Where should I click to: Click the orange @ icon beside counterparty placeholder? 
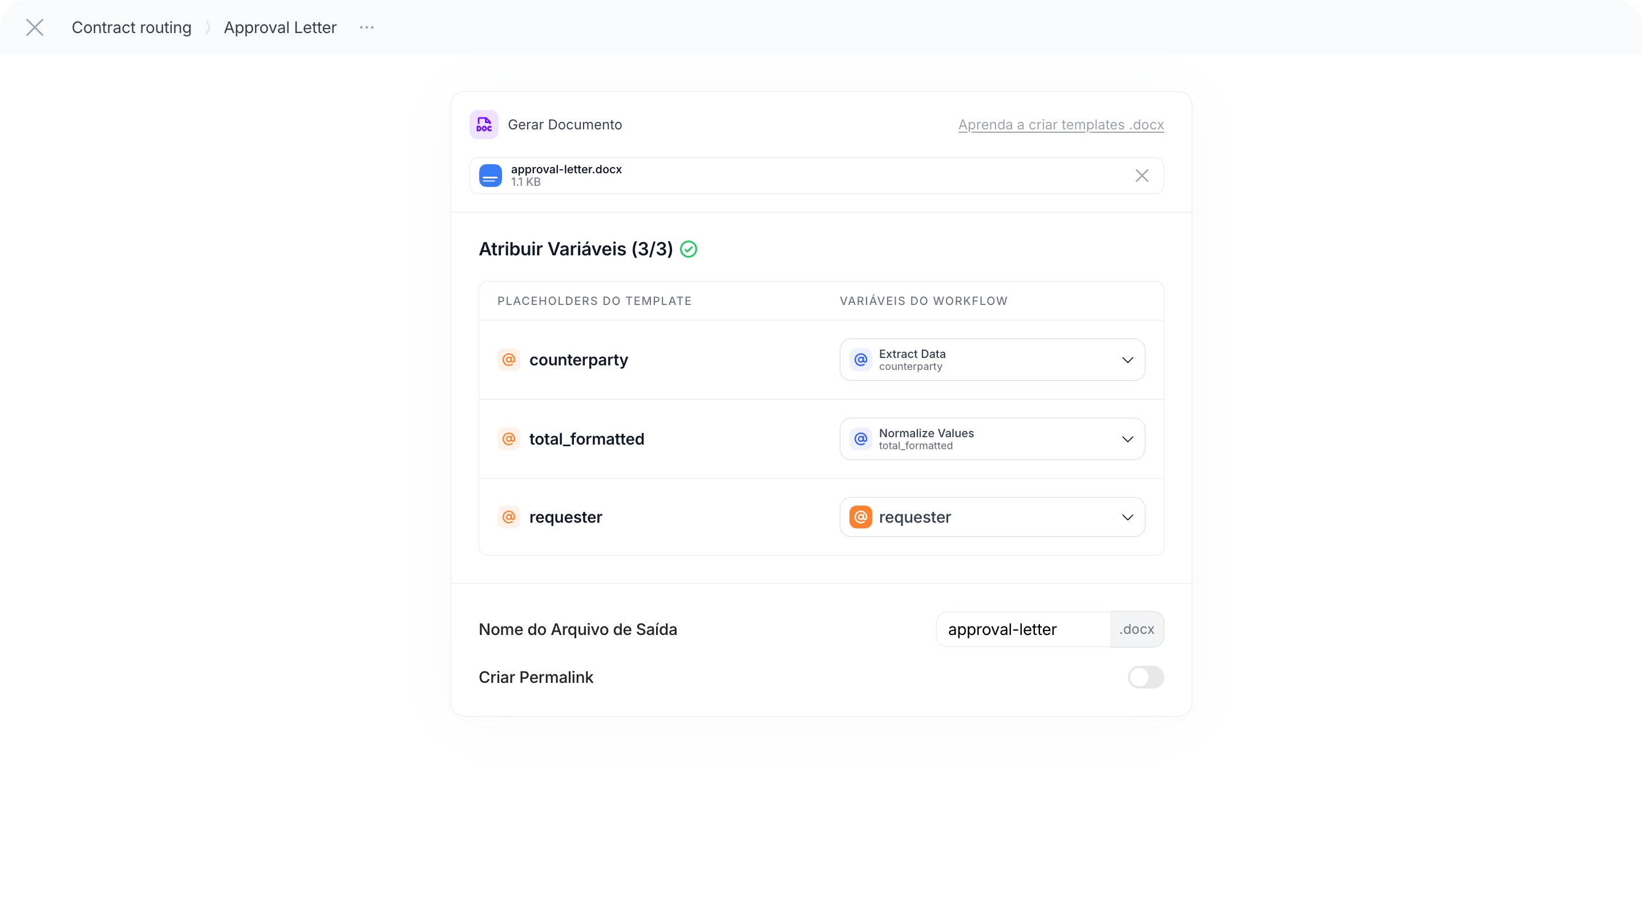509,360
